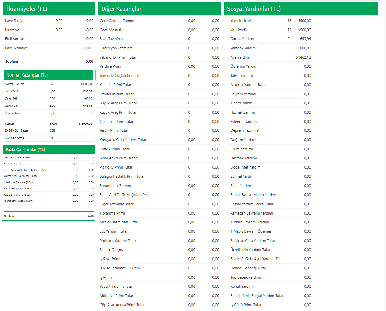Select the Çöp Araç Arkası Primi Tutar label

[x=122, y=305]
